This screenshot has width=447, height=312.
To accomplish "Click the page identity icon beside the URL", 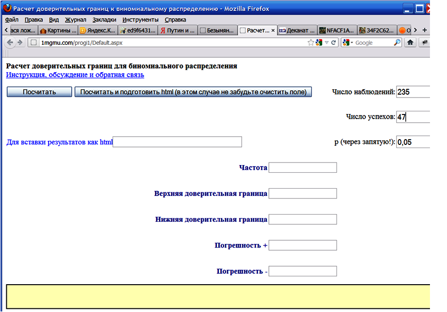I will coord(34,42).
